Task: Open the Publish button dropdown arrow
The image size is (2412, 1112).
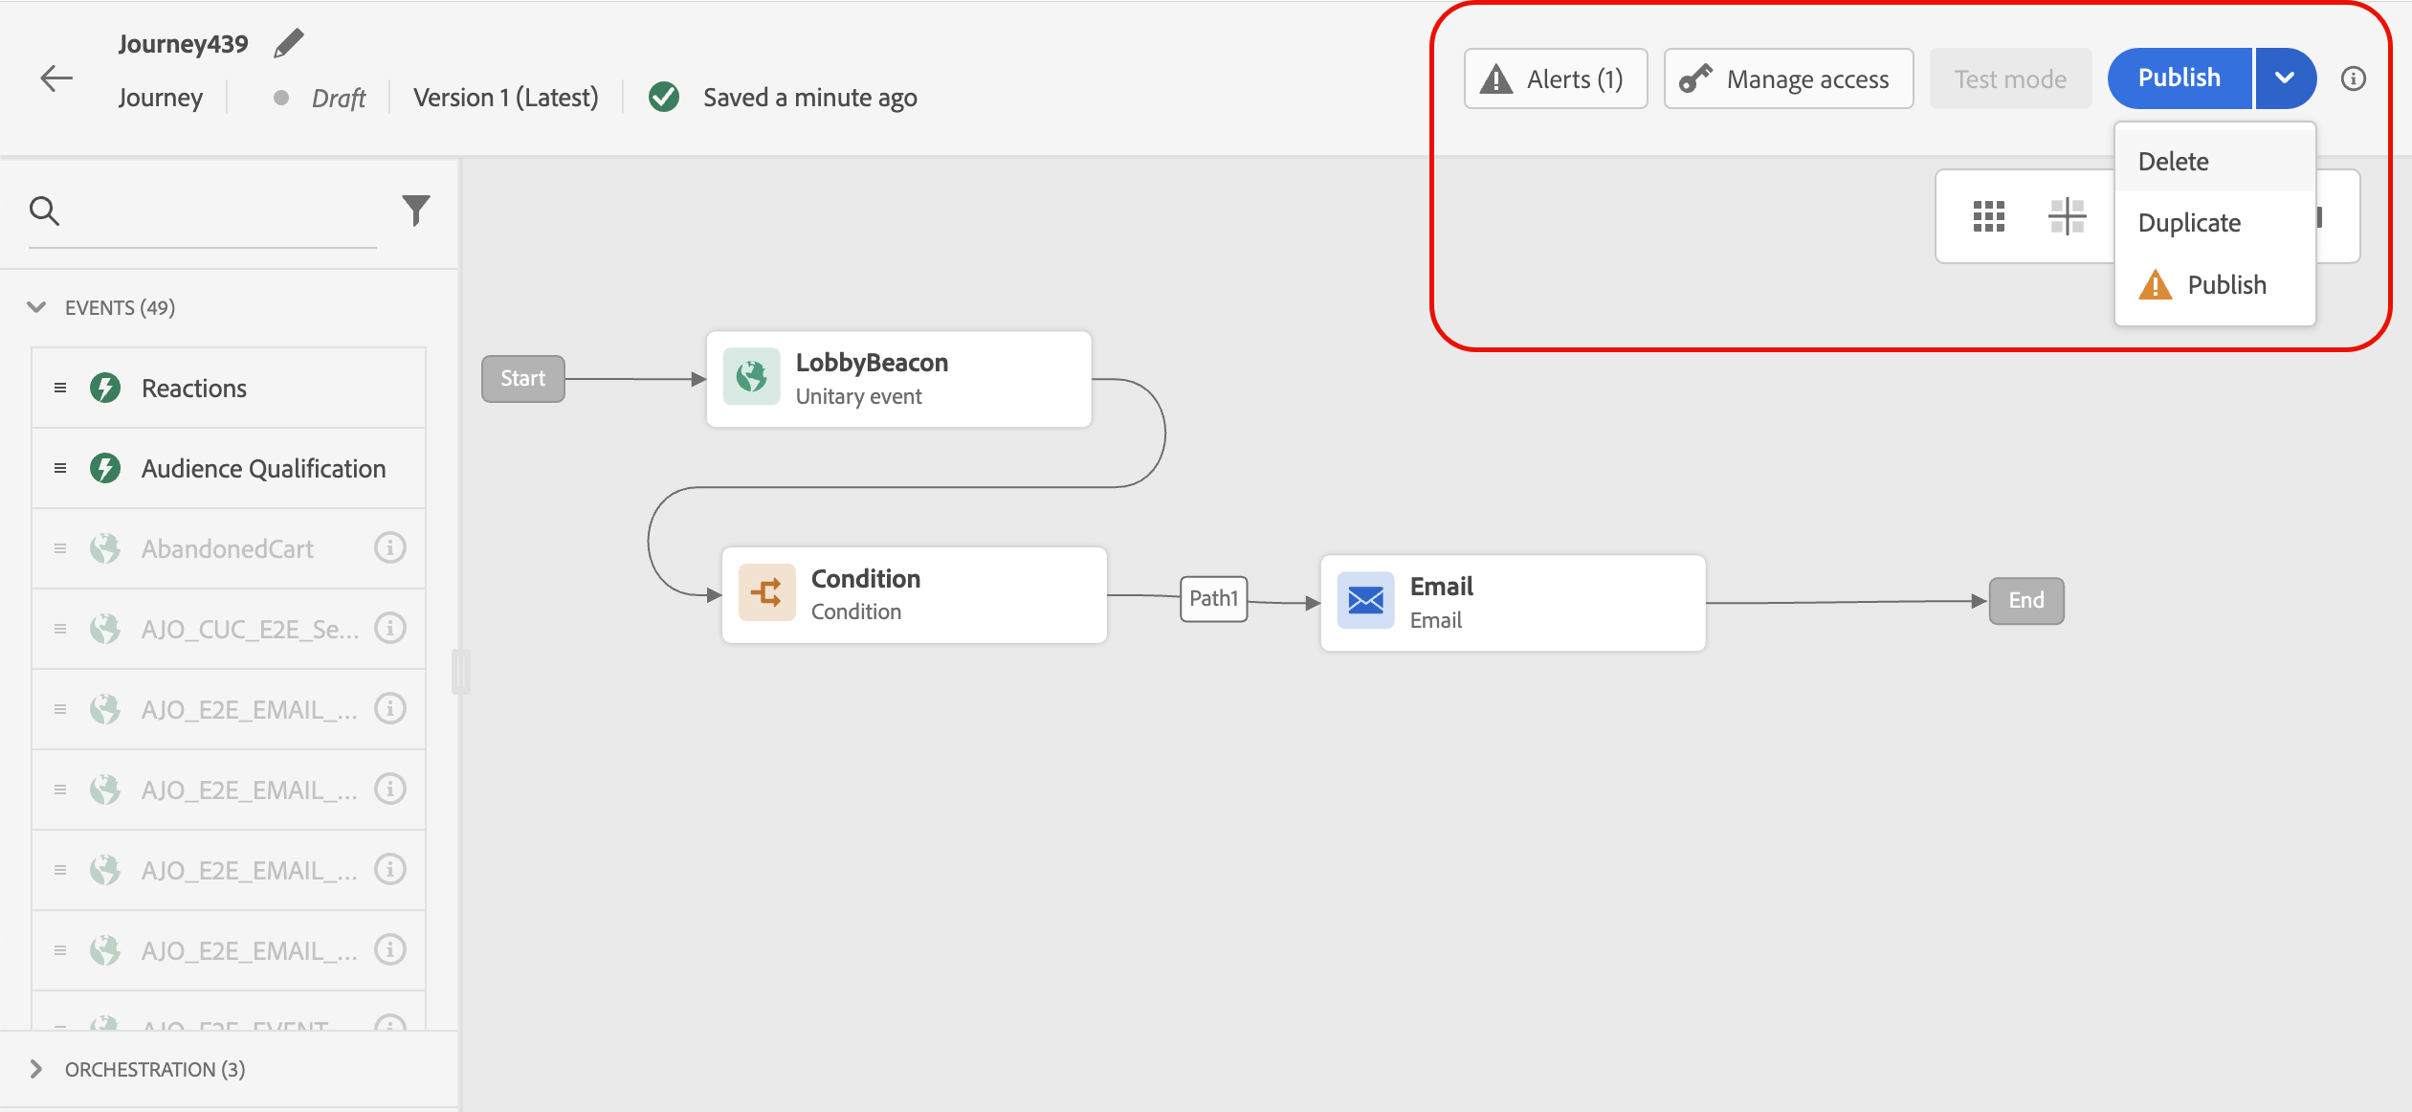Action: click(x=2285, y=78)
